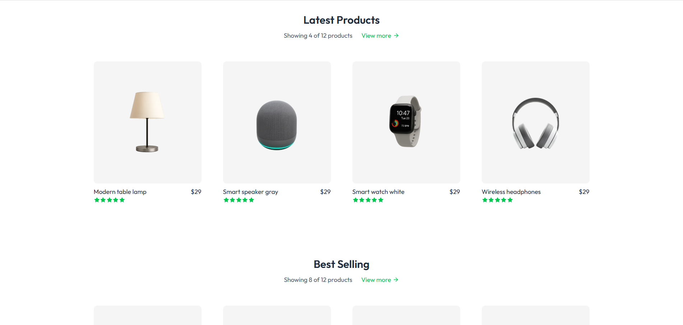Open the Wireless headphones product image
The height and width of the screenshot is (325, 683).
(x=535, y=122)
